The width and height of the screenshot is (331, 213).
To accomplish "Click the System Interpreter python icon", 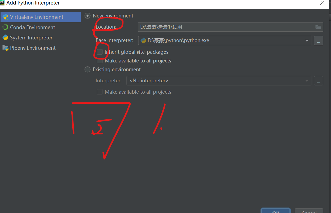I will click(x=5, y=38).
